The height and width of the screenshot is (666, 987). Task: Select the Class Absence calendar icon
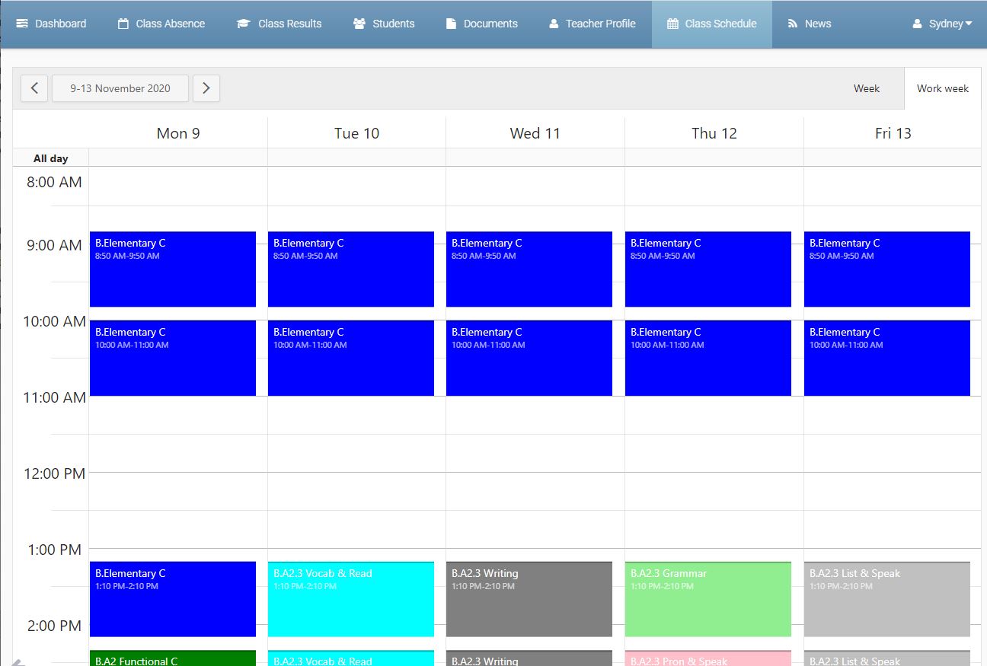coord(123,24)
